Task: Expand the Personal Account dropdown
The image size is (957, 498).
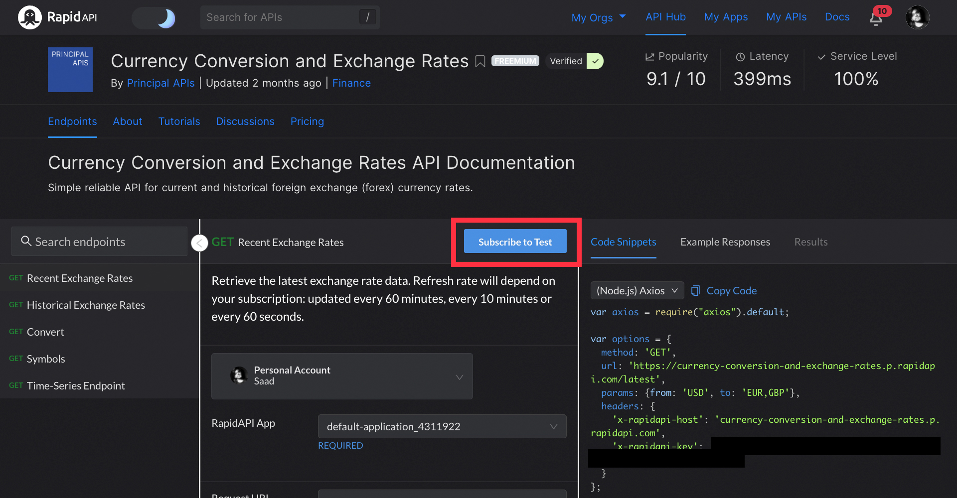Action: 342,376
